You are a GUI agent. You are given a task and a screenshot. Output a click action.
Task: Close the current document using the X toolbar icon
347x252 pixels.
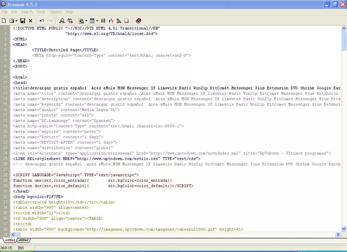(x=30, y=20)
